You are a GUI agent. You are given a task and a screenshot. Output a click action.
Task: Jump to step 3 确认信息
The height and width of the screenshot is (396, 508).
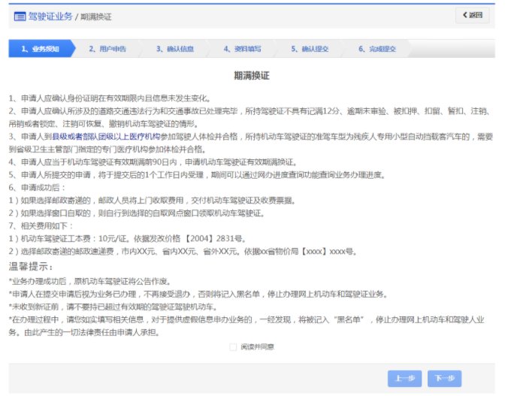tap(175, 49)
